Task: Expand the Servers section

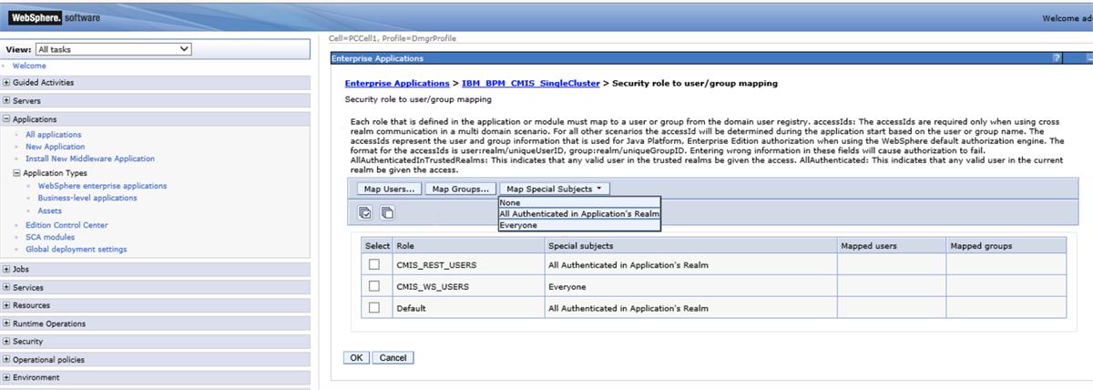Action: (x=7, y=101)
